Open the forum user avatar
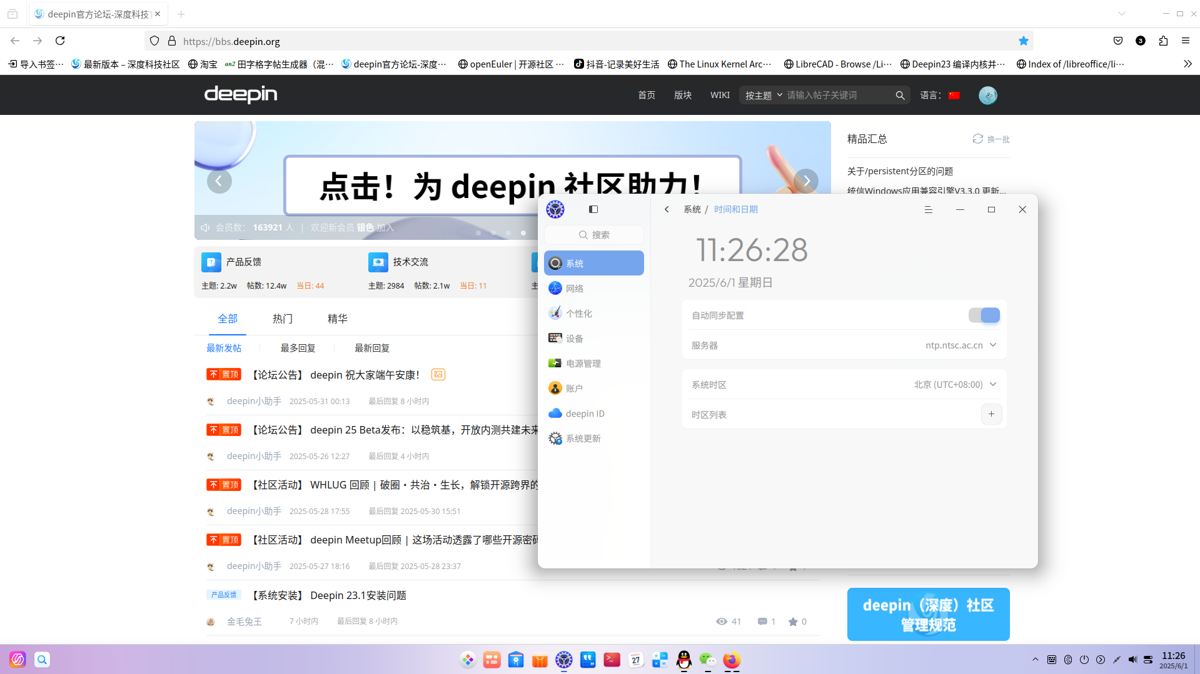Screen dimensions: 1200x674 988,95
